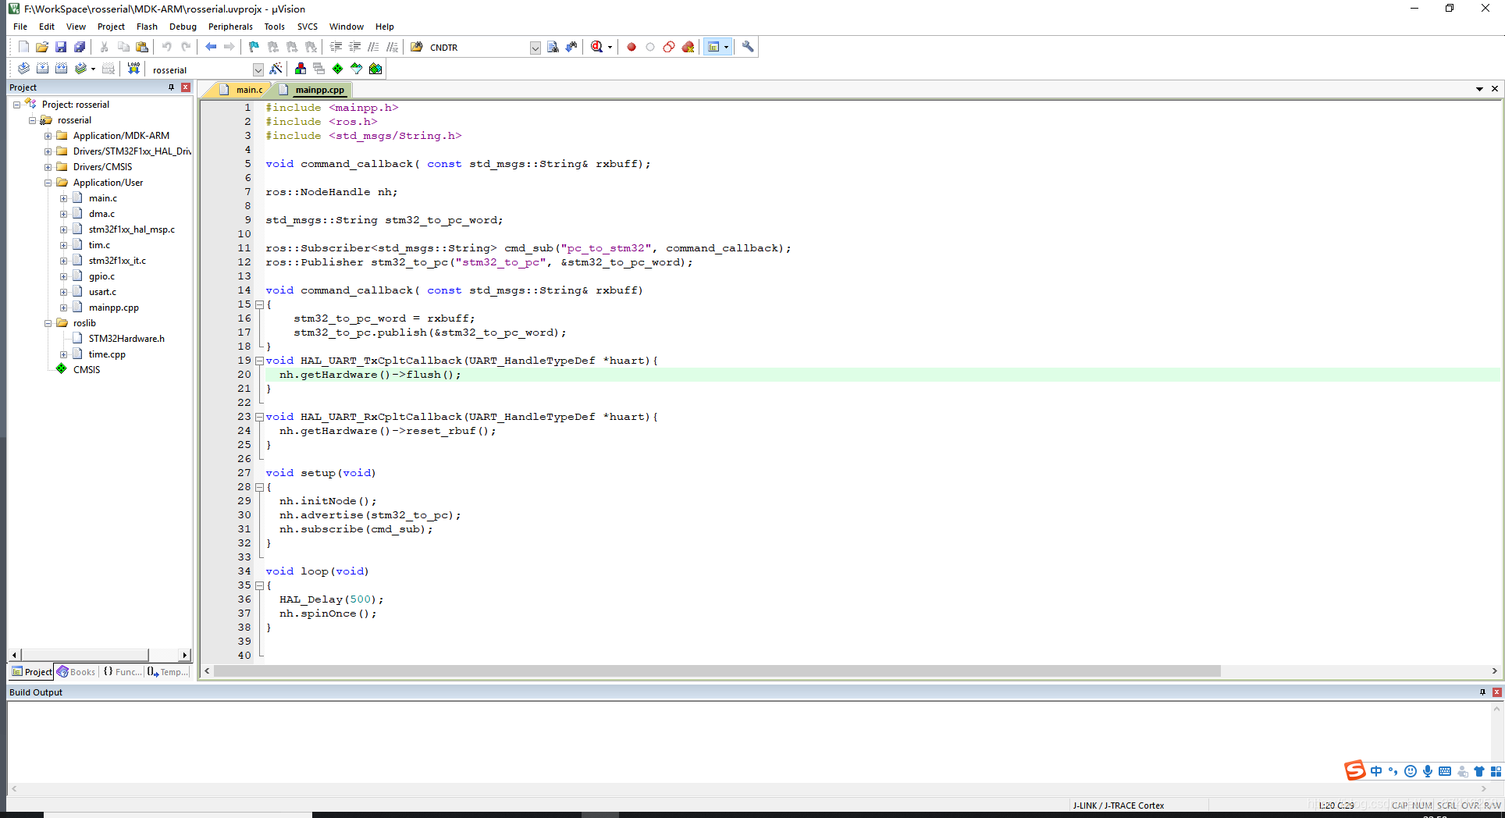Click editor horizontal scrollbar thumb

[717, 671]
